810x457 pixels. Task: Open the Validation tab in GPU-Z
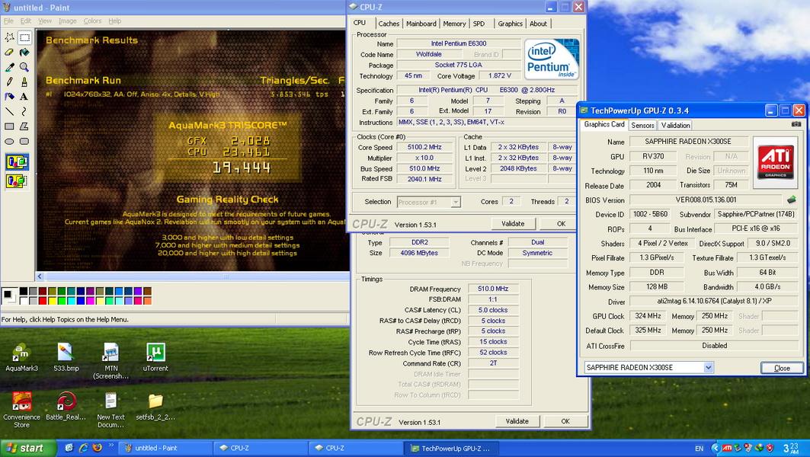[675, 126]
